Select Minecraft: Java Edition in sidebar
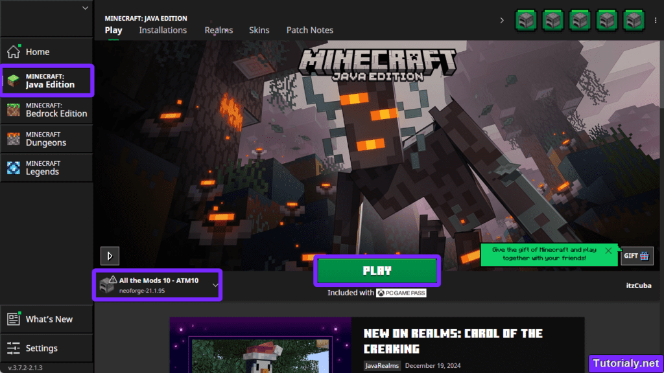Viewport: 664px width, 373px height. pyautogui.click(x=47, y=80)
